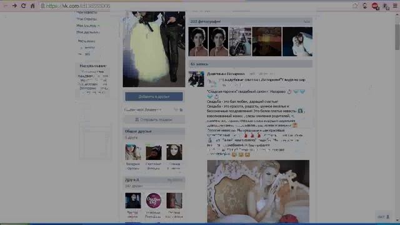400x225 pixels.
Task: Click the round extension icon right of the bookmark star
Action: tap(365, 6)
